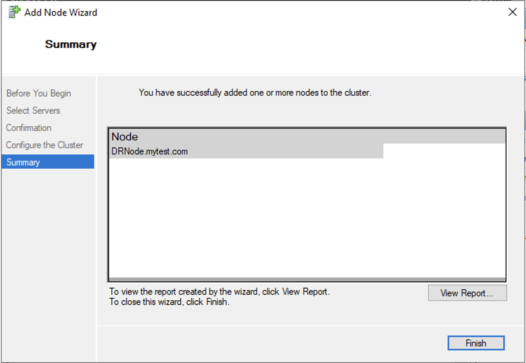This screenshot has width=526, height=363.
Task: Click Before You Begin navigation step
Action: coord(38,93)
